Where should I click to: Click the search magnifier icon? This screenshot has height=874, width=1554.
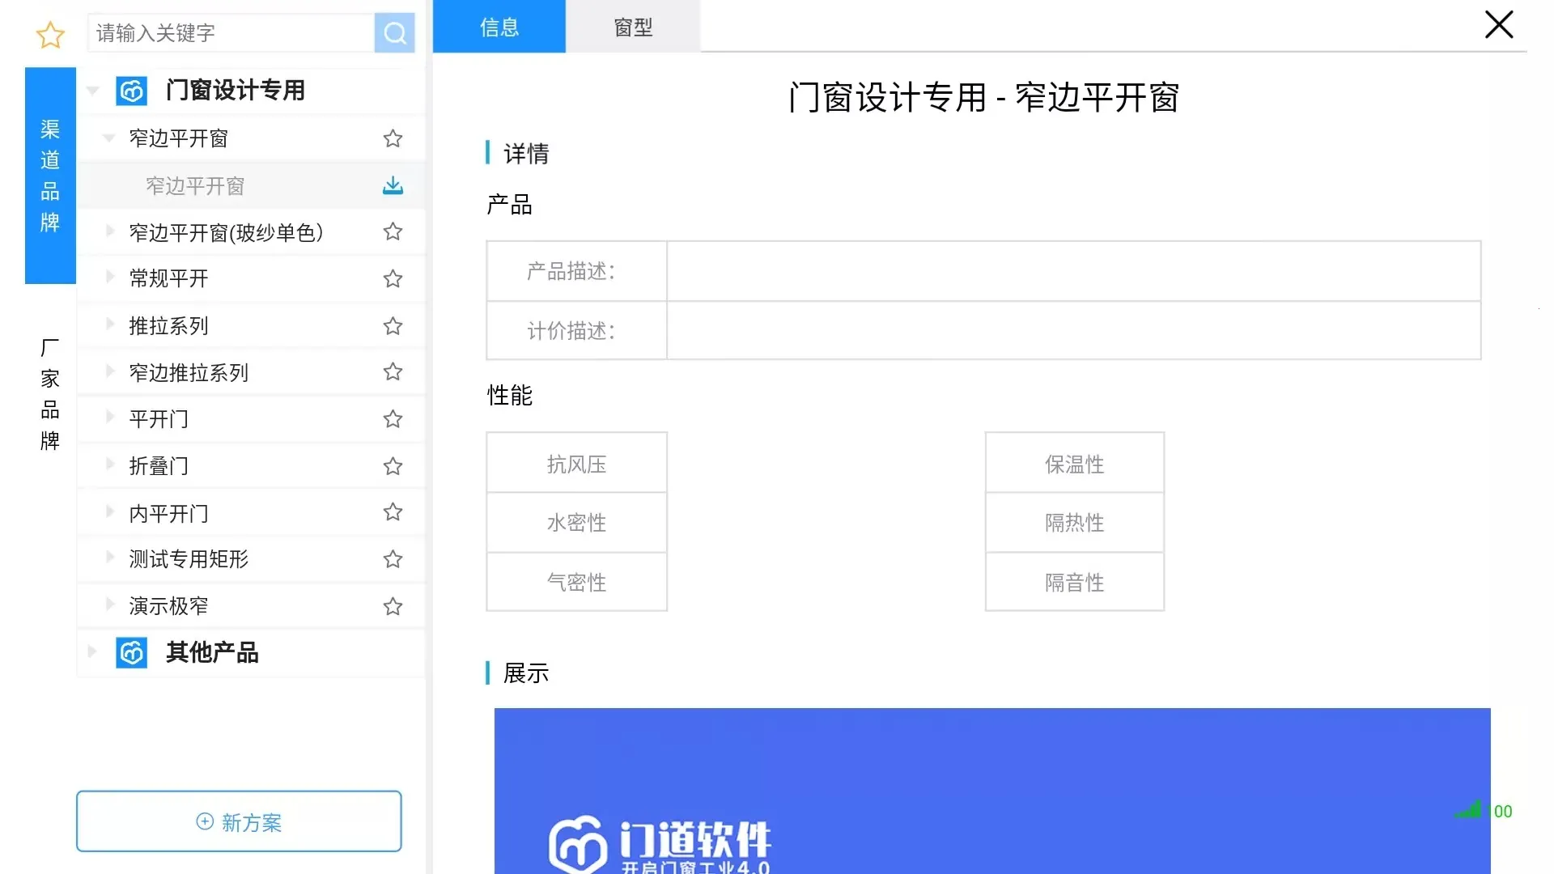coord(395,33)
